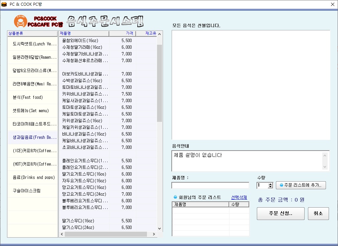Select 케일바나나생과일쥬스... product
The image size is (338, 246).
[x=108, y=141]
